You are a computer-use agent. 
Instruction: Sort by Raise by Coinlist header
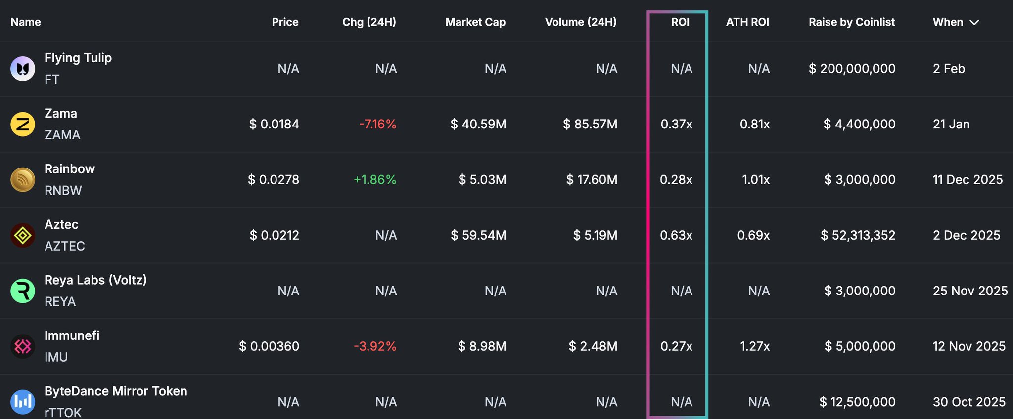(x=852, y=22)
